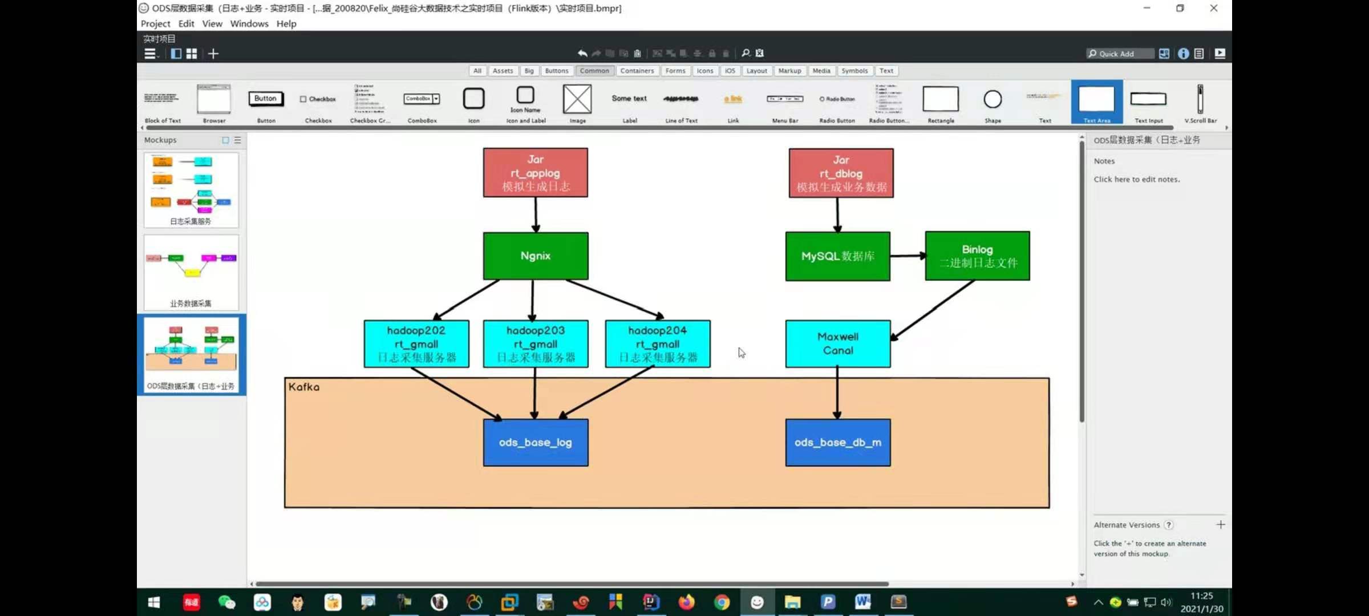Screen dimensions: 1369x616
Task: Focus the Quick Add search field
Action: pos(1120,54)
